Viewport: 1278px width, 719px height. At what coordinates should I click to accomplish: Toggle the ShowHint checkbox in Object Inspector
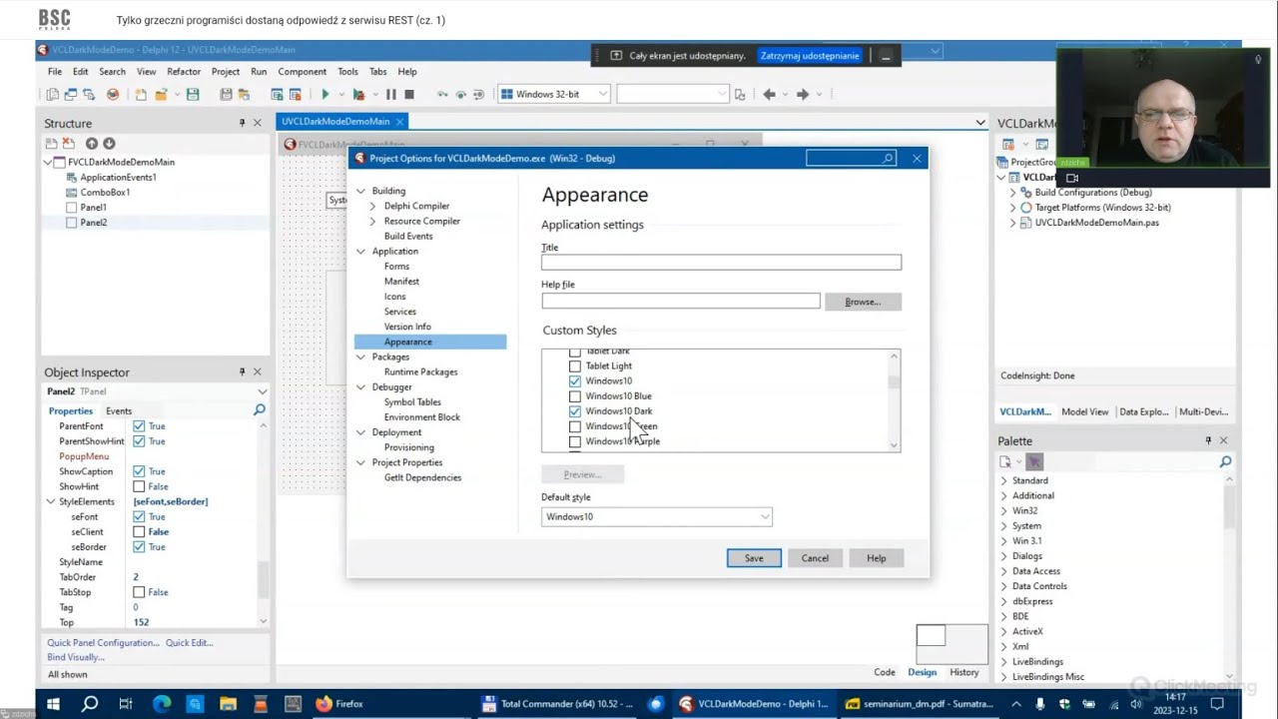pos(139,486)
